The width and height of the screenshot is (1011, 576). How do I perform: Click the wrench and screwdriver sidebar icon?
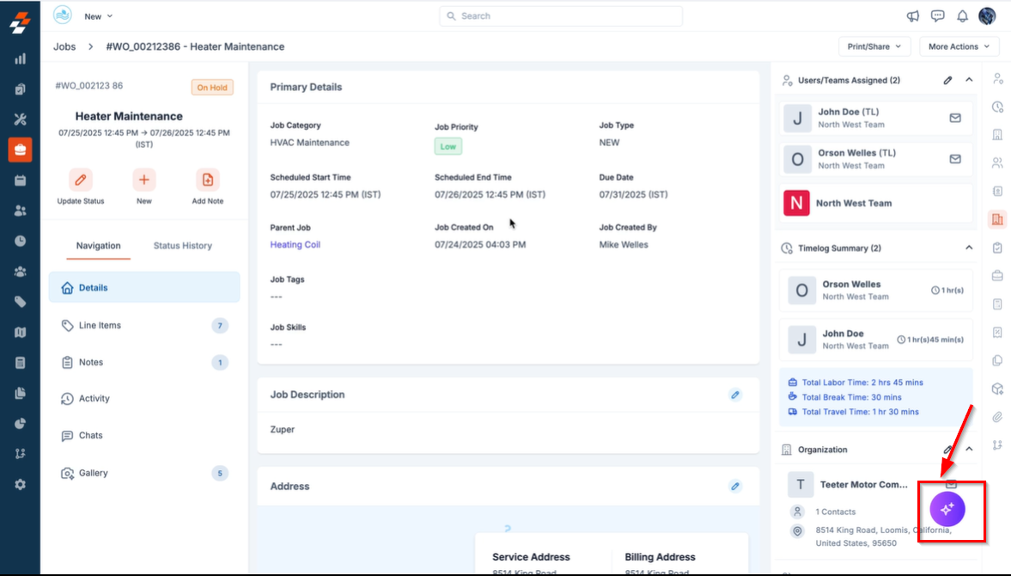[20, 119]
